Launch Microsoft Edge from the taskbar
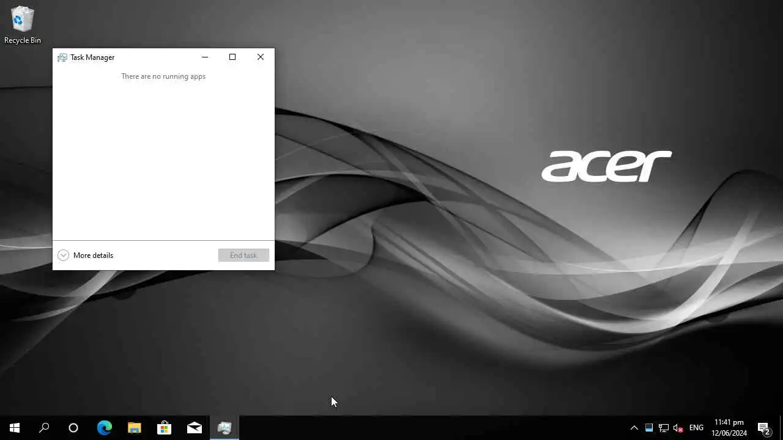783x440 pixels. [105, 428]
